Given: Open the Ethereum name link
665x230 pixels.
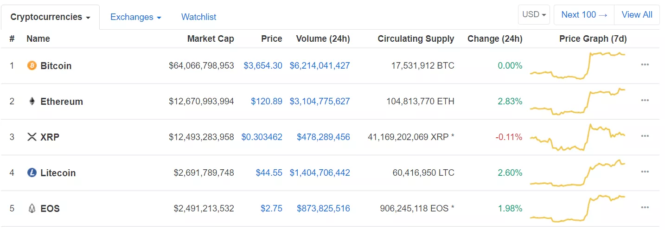Looking at the screenshot, I should pyautogui.click(x=62, y=102).
